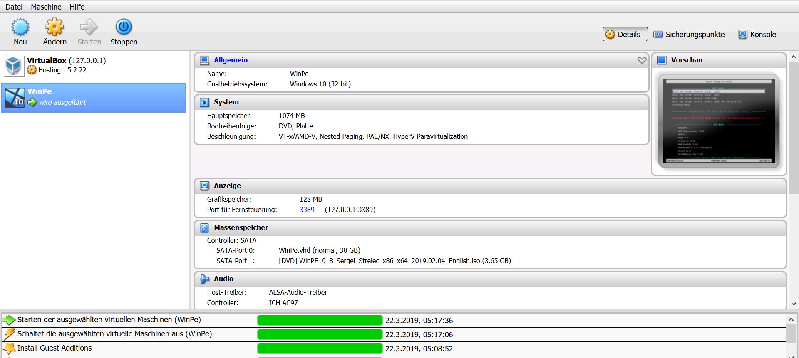Click the green running-state arrow beside wird ausgeführt

tap(32, 102)
